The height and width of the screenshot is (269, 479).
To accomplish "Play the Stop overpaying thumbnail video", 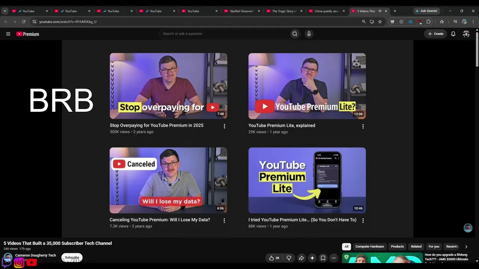I will click(168, 86).
